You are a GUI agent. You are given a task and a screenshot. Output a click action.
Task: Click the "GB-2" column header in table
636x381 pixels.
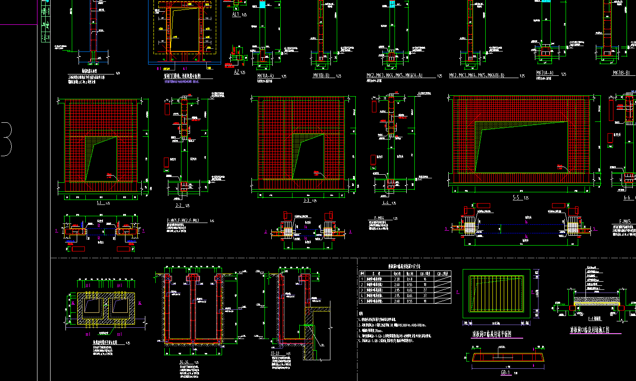click(x=442, y=274)
